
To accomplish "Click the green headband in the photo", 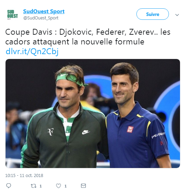I will coord(70,79).
